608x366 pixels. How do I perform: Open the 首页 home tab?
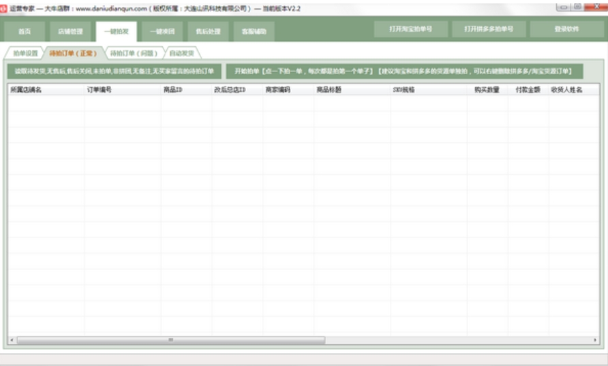click(x=25, y=31)
